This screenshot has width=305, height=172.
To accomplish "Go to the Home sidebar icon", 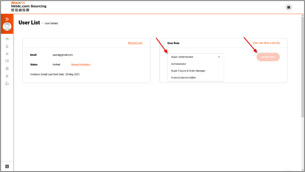I will tap(7, 39).
